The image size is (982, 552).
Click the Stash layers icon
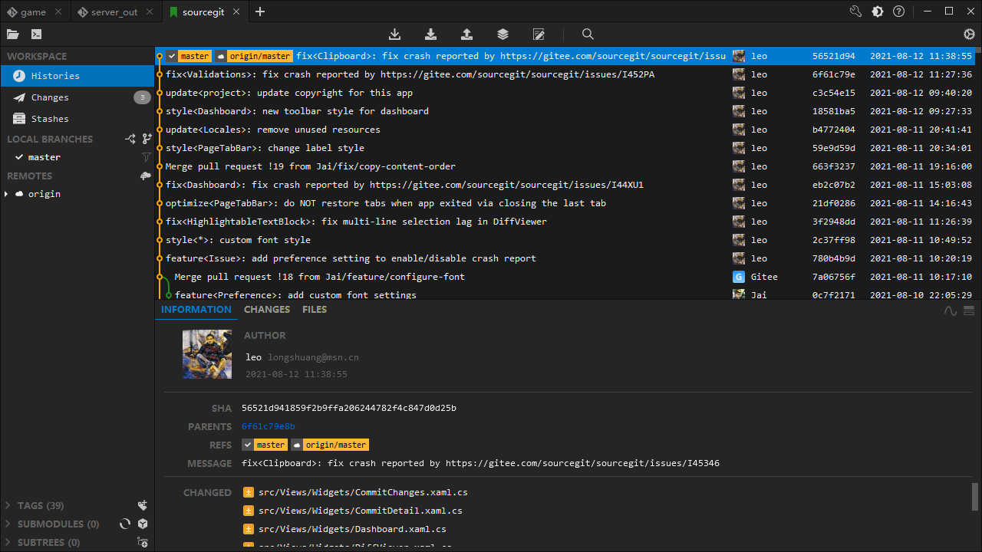(503, 34)
